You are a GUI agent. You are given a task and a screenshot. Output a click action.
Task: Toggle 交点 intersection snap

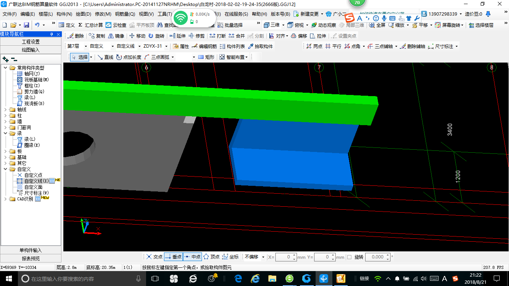coord(154,257)
